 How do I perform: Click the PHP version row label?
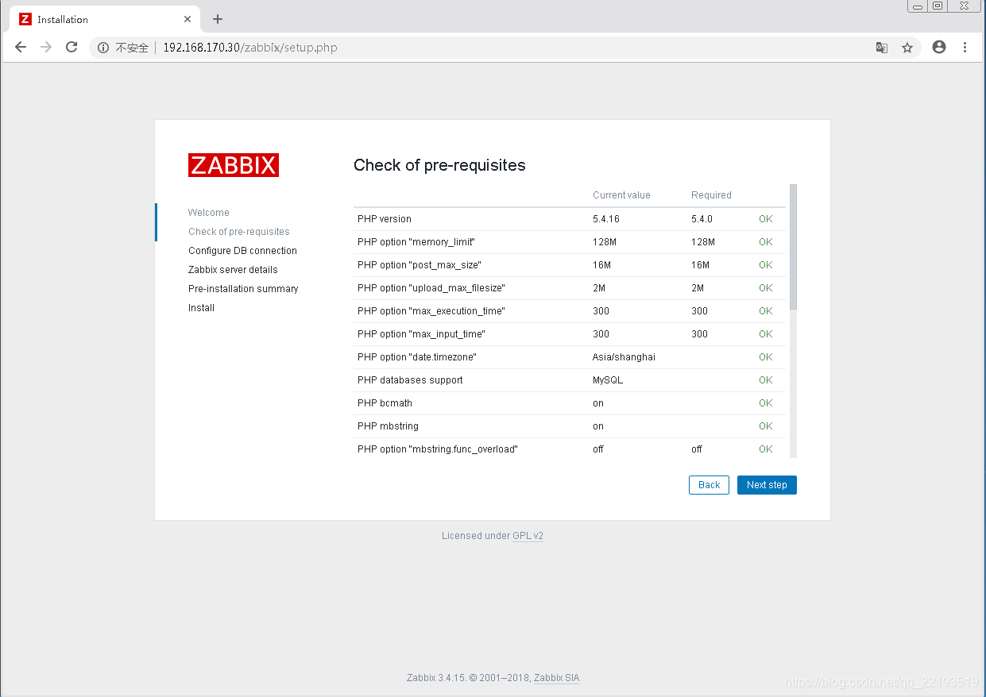tap(385, 219)
